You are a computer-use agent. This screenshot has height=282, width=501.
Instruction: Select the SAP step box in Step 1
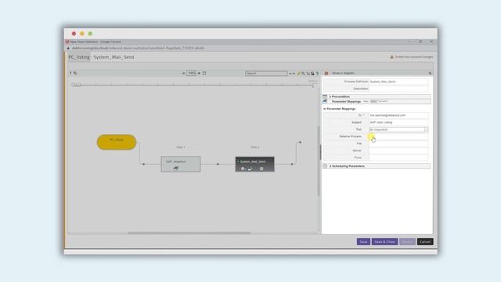click(181, 164)
